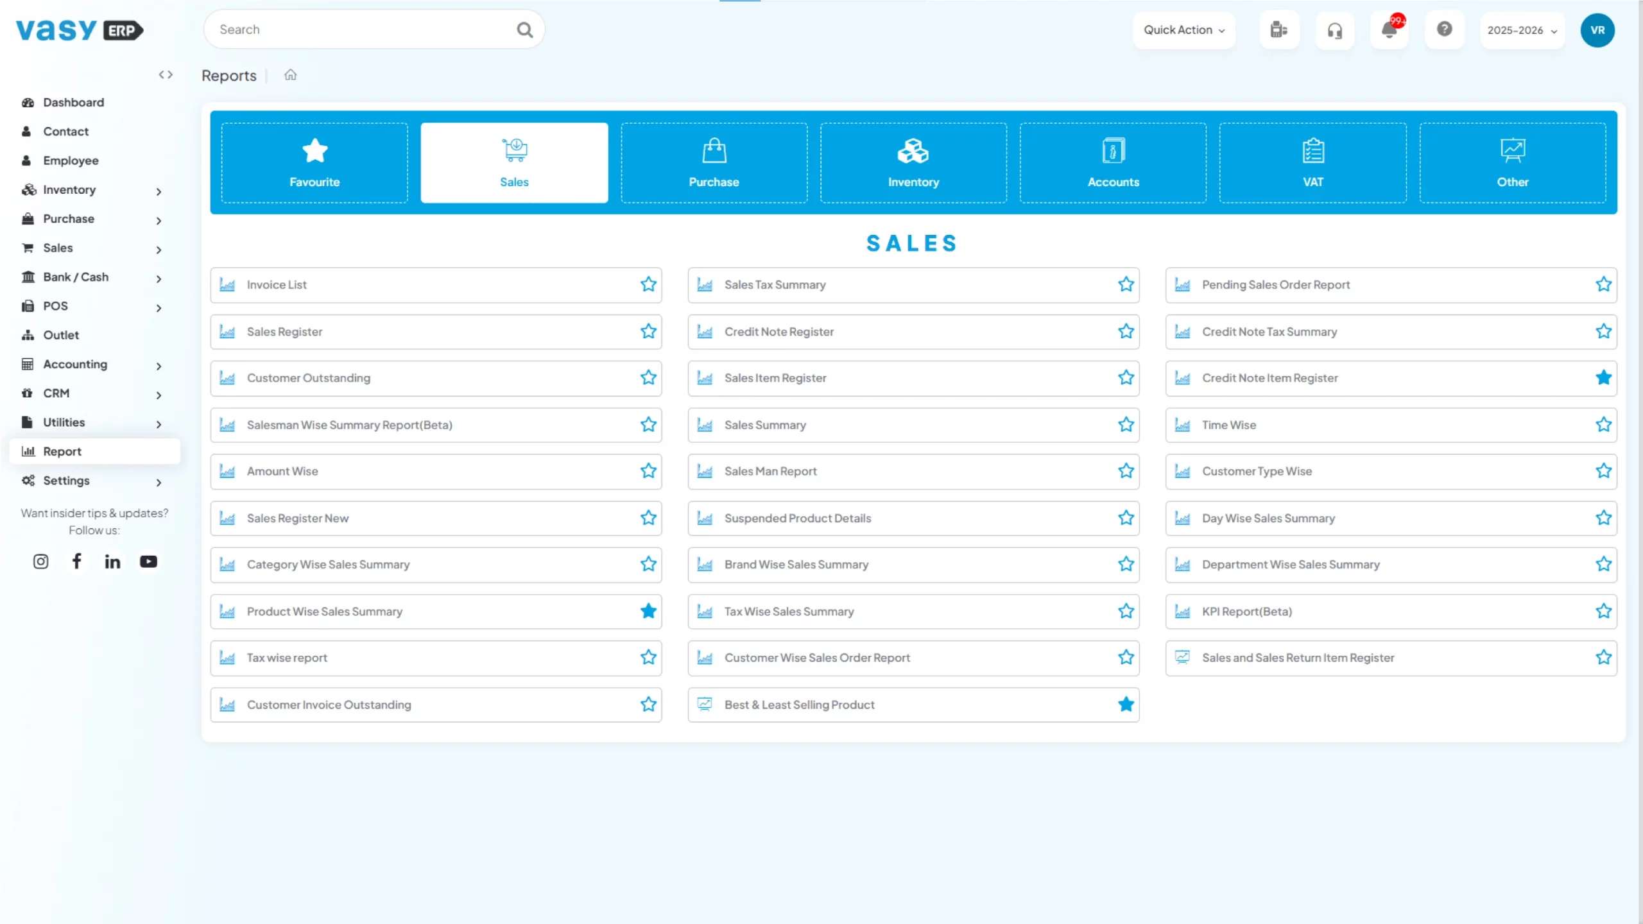Open the VAT reports category

click(1312, 162)
